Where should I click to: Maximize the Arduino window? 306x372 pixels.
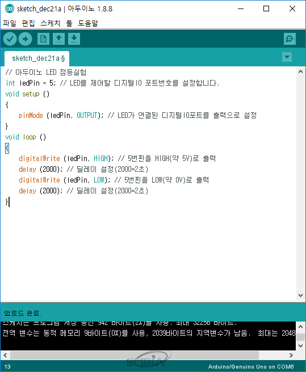point(266,9)
